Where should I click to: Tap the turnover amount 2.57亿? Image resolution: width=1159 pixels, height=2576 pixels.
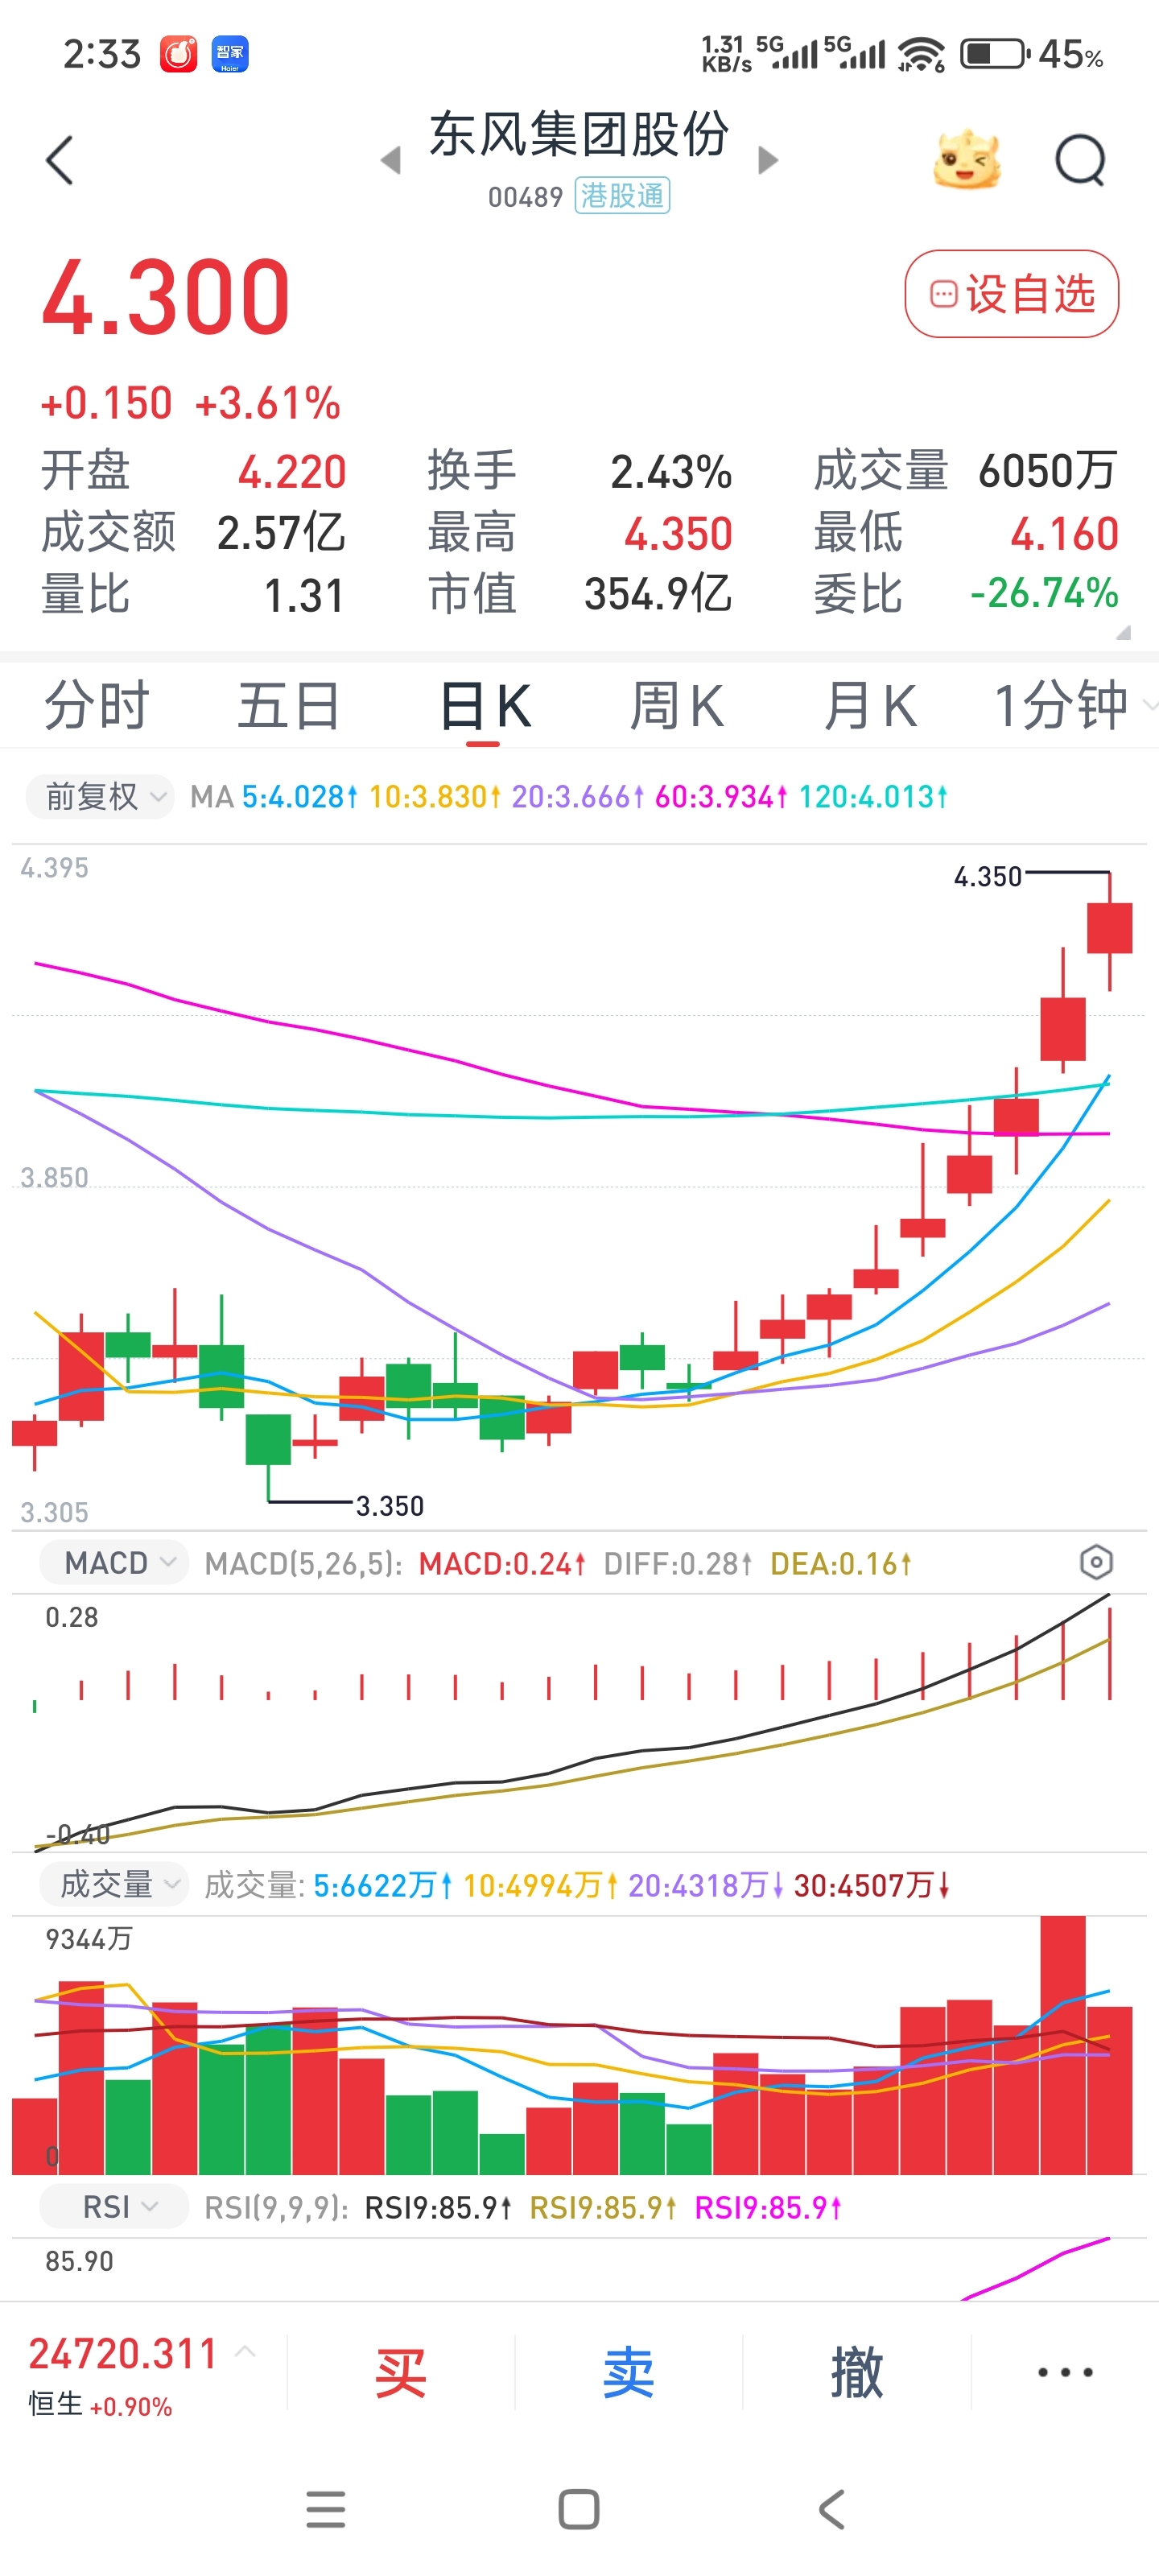coord(281,533)
